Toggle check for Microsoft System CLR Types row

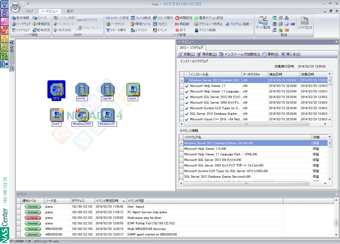pos(187,108)
